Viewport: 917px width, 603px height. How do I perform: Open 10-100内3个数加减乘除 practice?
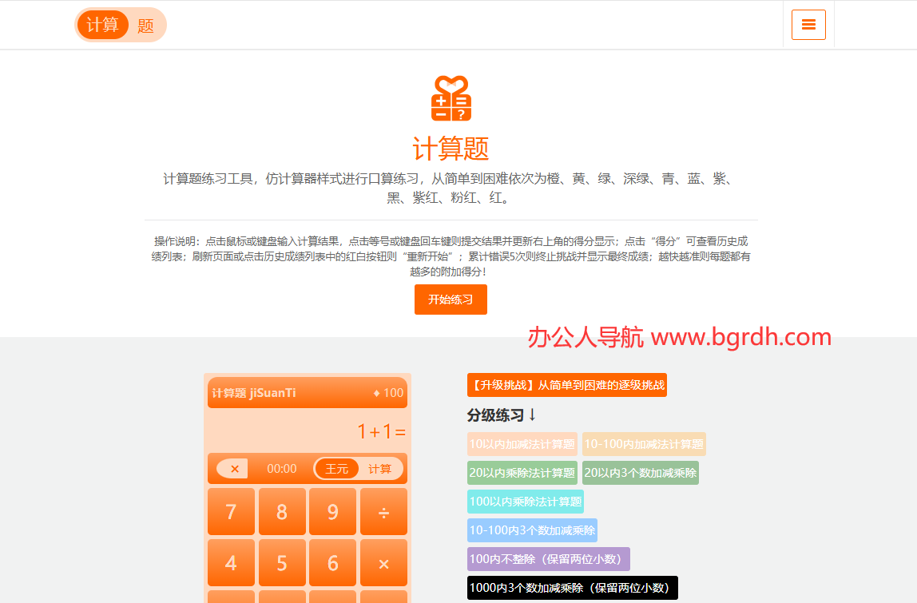pos(532,530)
